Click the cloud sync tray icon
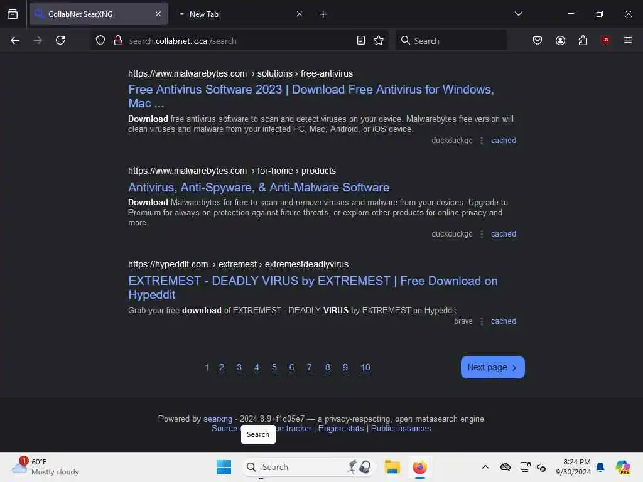The image size is (643, 482). tap(505, 467)
